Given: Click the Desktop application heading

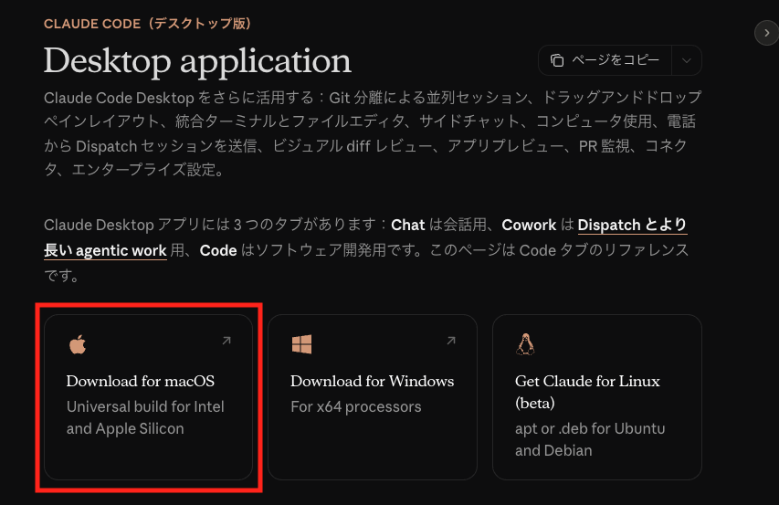Looking at the screenshot, I should 197,61.
